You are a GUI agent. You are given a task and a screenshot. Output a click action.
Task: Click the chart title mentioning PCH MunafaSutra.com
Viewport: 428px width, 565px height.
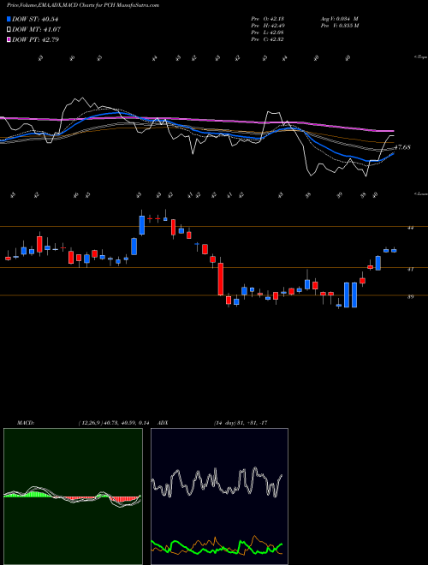click(x=83, y=5)
